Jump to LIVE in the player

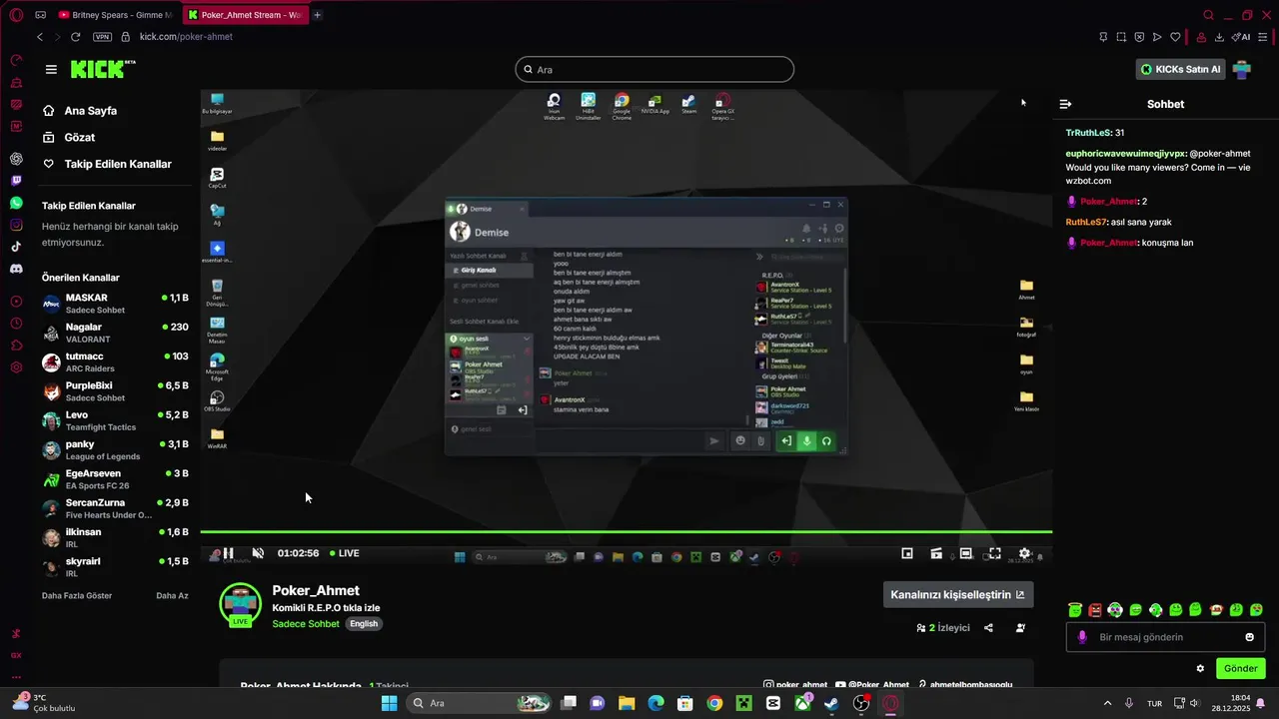pos(345,553)
